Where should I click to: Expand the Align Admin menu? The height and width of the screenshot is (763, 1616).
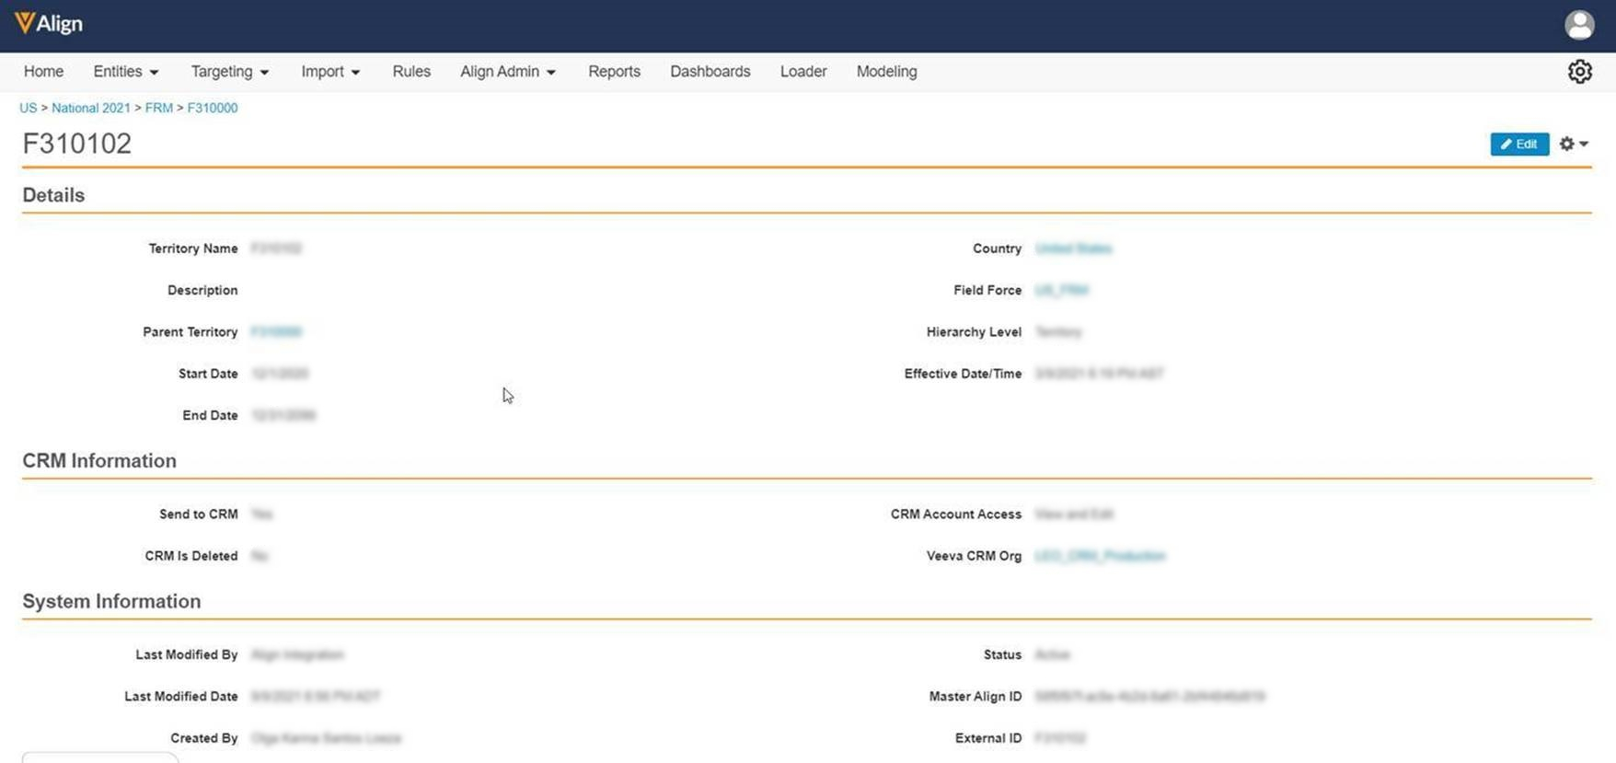[x=508, y=72]
